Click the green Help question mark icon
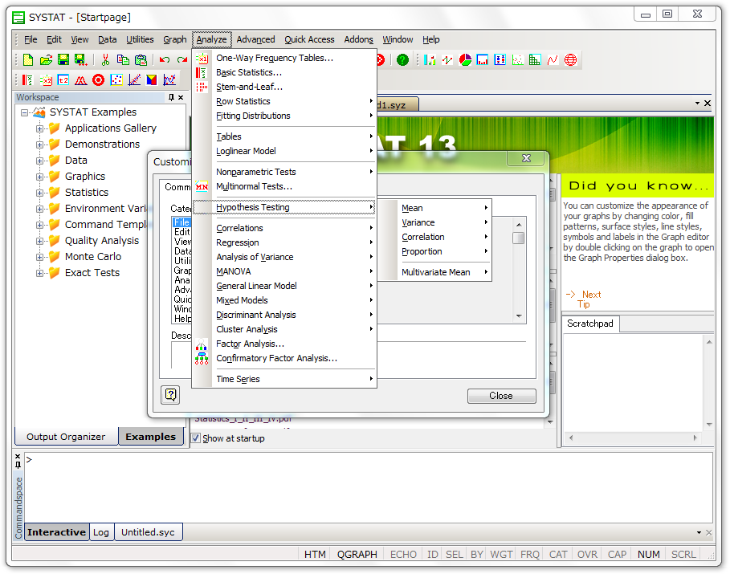The image size is (730, 574). [402, 59]
